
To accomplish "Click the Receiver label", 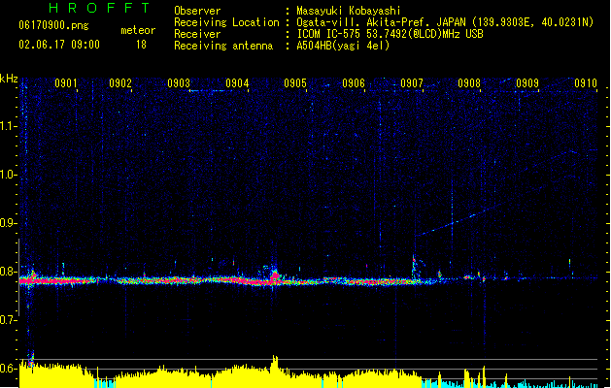I will pos(197,34).
